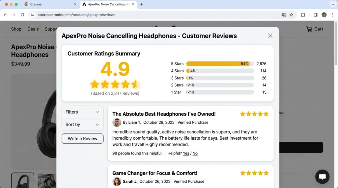338x188 pixels.
Task: Select the first headphone thumbnail
Action: [23, 180]
